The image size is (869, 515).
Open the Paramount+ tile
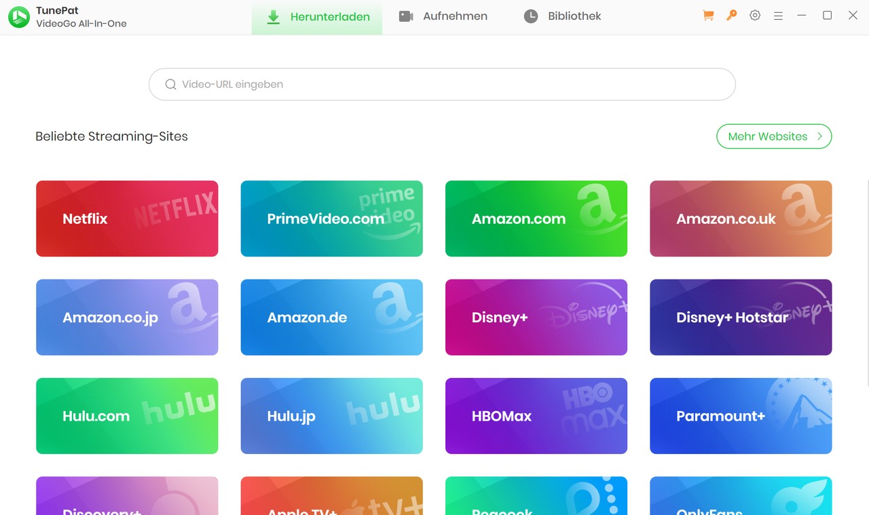741,416
